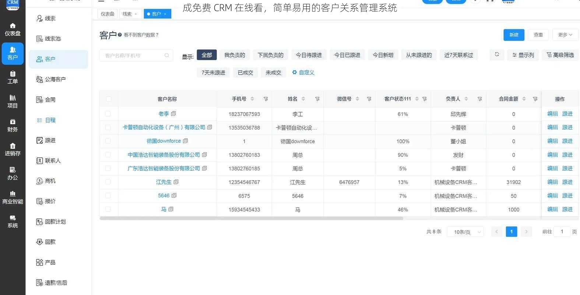Filter icon in 微信号 column header

pos(369,99)
